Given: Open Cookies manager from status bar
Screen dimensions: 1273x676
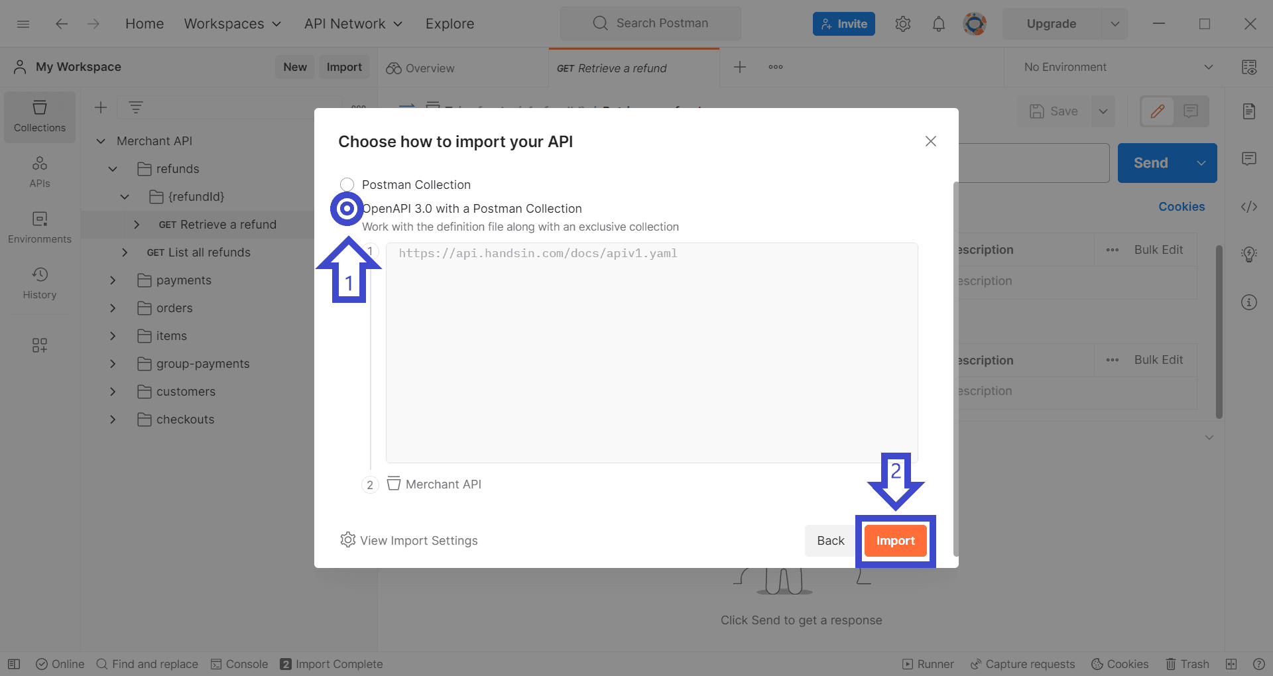Looking at the screenshot, I should coord(1120,664).
